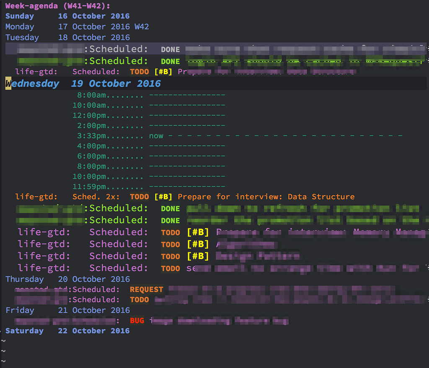Click the Wednesday 19 October 2016 heading
The width and height of the screenshot is (429, 368).
click(x=83, y=83)
